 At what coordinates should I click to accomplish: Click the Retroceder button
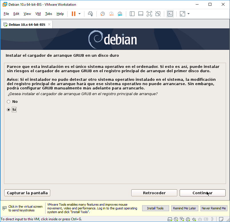click(154, 193)
